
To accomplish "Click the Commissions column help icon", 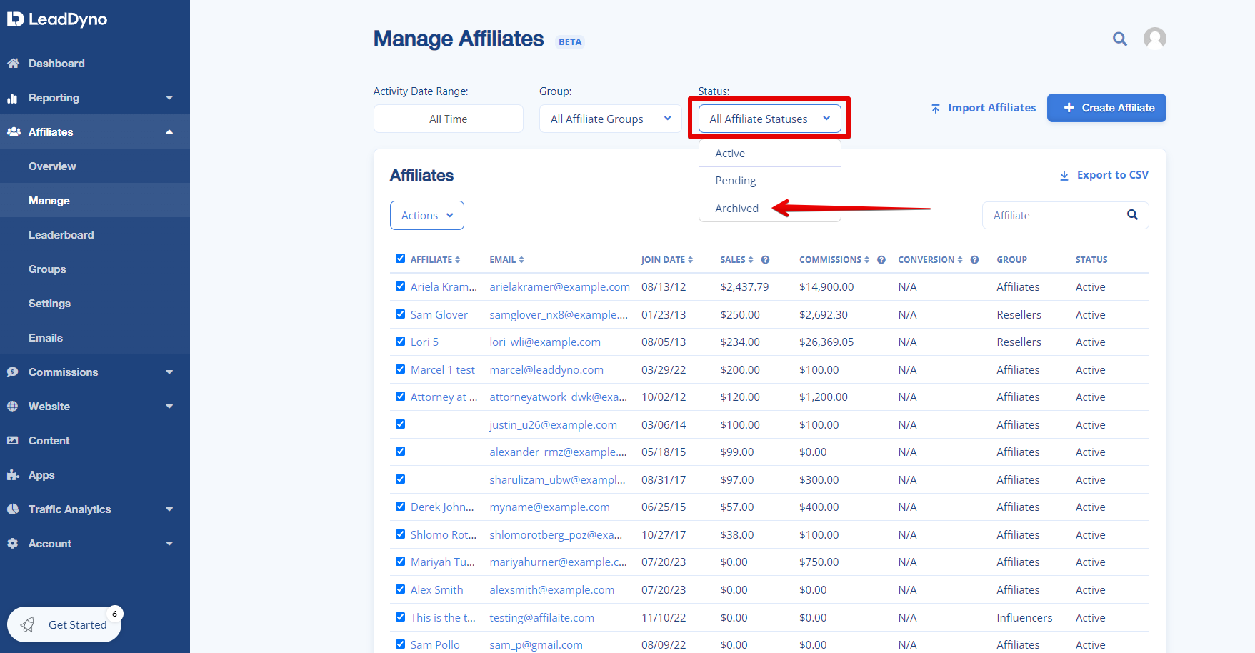I will point(881,260).
